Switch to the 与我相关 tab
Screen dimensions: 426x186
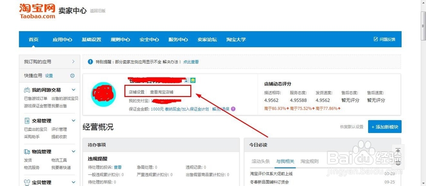285,161
